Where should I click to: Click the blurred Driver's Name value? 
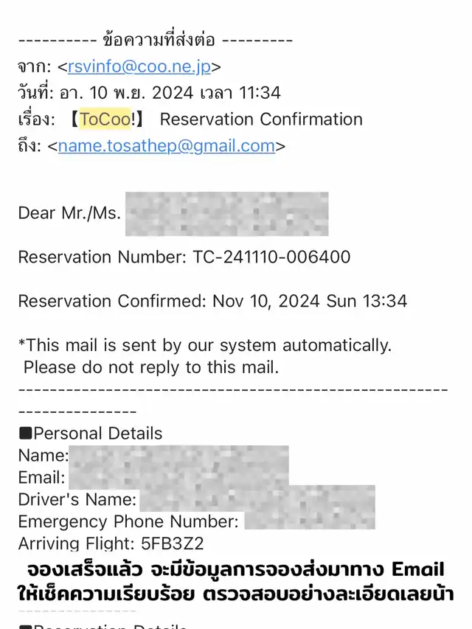click(x=257, y=500)
